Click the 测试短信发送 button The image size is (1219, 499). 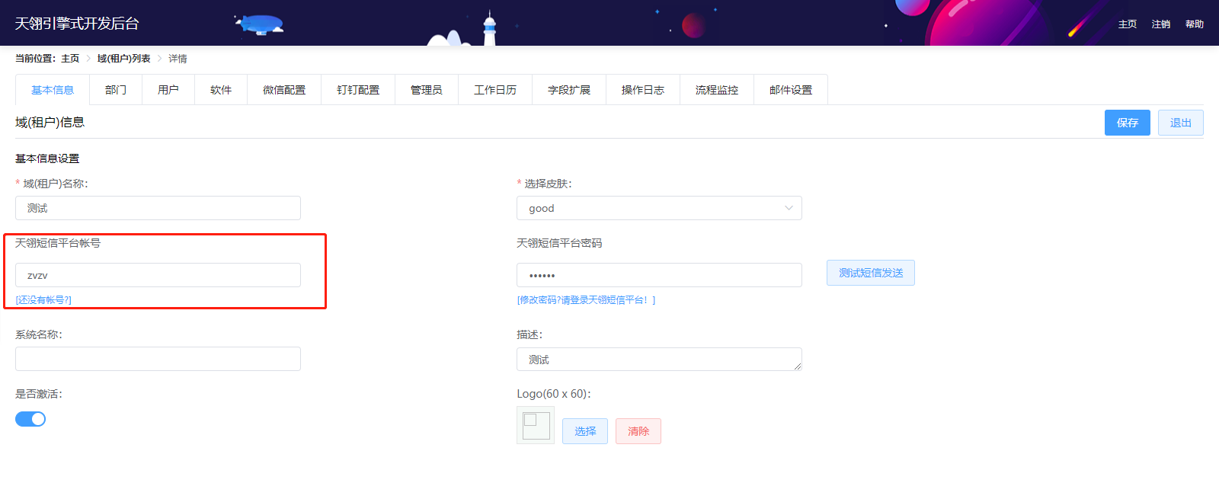point(870,273)
